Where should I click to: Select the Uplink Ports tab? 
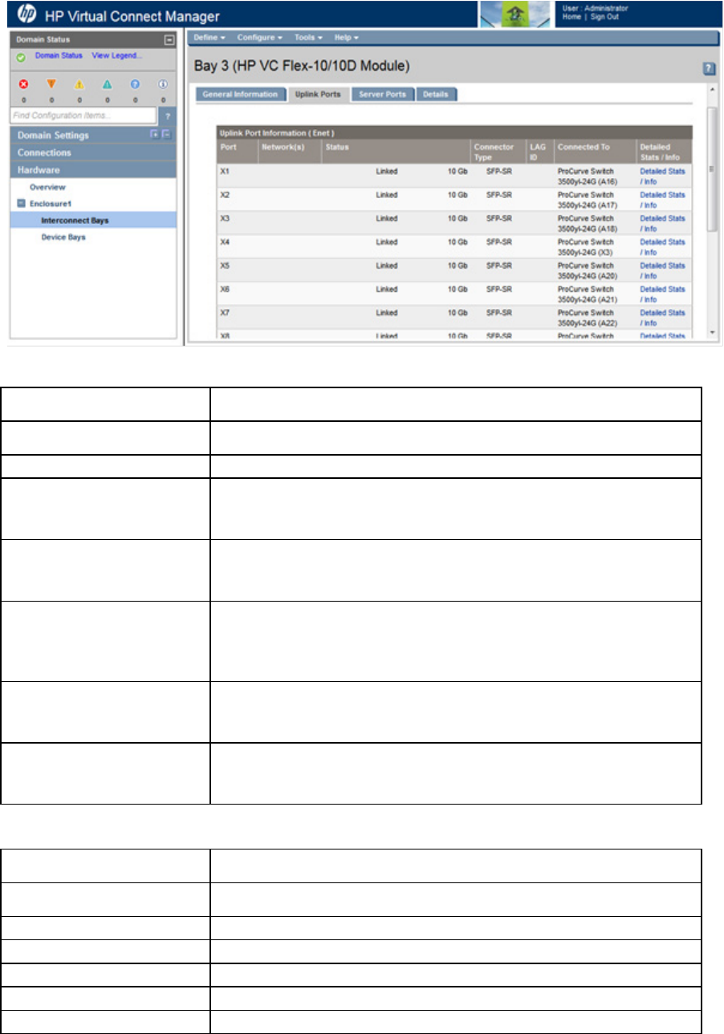(x=319, y=94)
